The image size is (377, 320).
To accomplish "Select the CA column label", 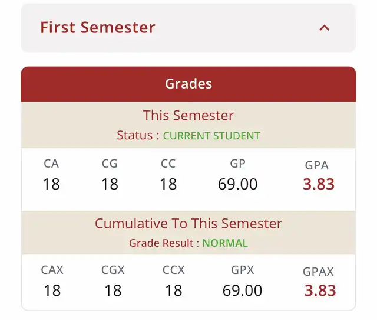I will [x=51, y=164].
